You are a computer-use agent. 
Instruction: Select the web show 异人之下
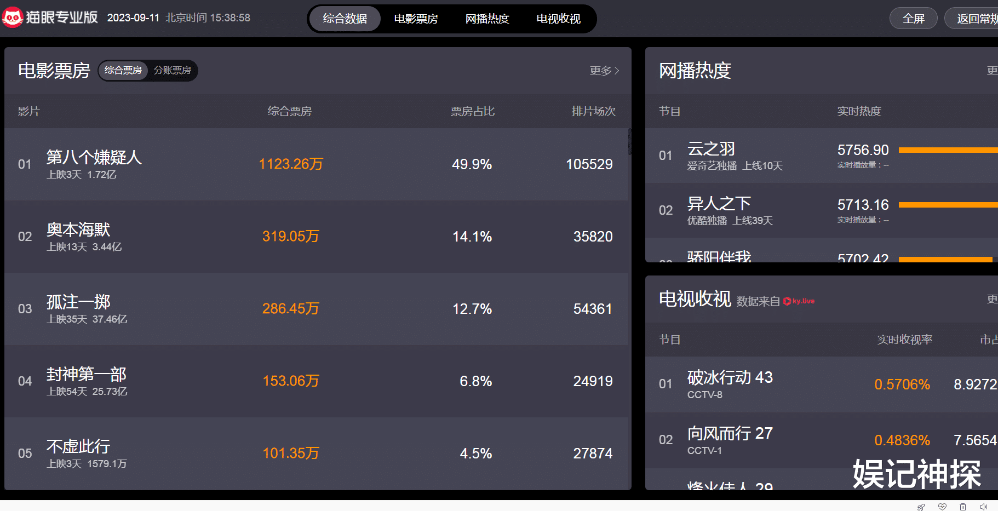(719, 203)
